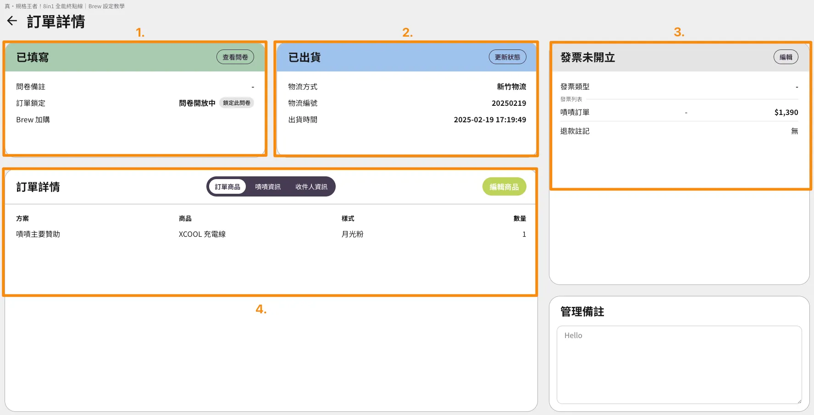
Task: Click 編輯 on the invoice card
Action: [x=786, y=57]
